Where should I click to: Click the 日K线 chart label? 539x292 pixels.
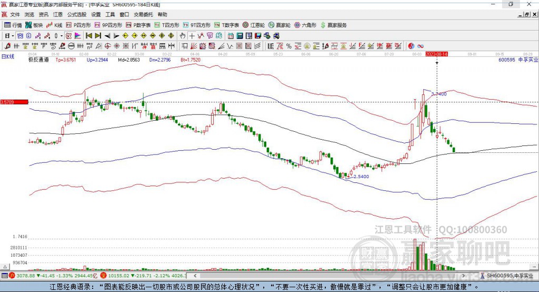(x=8, y=56)
